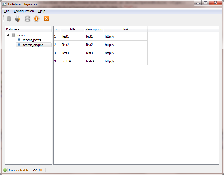Select the Disconnect icon on the toolbar

9,18
